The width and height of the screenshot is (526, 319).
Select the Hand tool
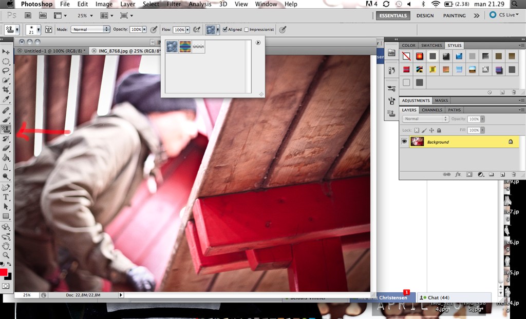pyautogui.click(x=6, y=246)
